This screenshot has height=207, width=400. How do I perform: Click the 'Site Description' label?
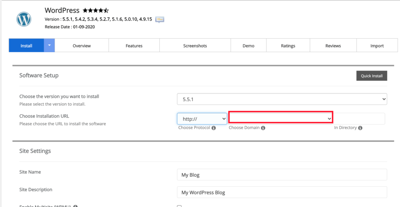(36, 189)
